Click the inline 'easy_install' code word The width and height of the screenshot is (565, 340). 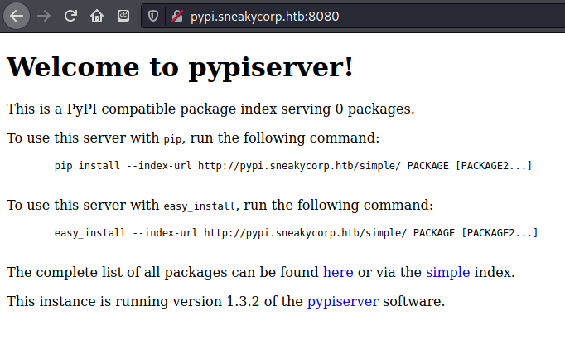coord(200,206)
